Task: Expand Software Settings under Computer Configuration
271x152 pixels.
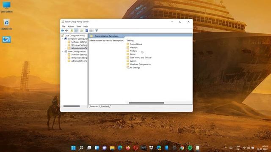Action: click(x=66, y=42)
